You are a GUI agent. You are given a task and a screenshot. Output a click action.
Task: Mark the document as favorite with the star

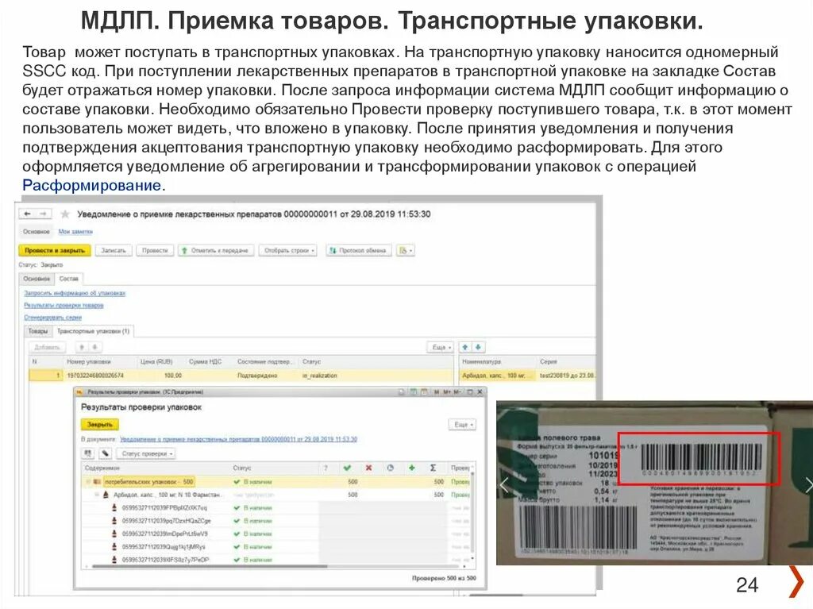pos(65,214)
